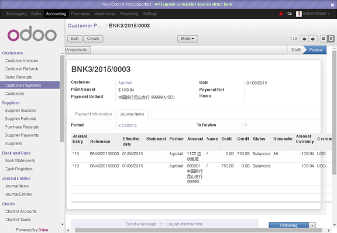This screenshot has height=233, width=337.
Task: Open Bank Statements in sidebar
Action: [x=20, y=160]
